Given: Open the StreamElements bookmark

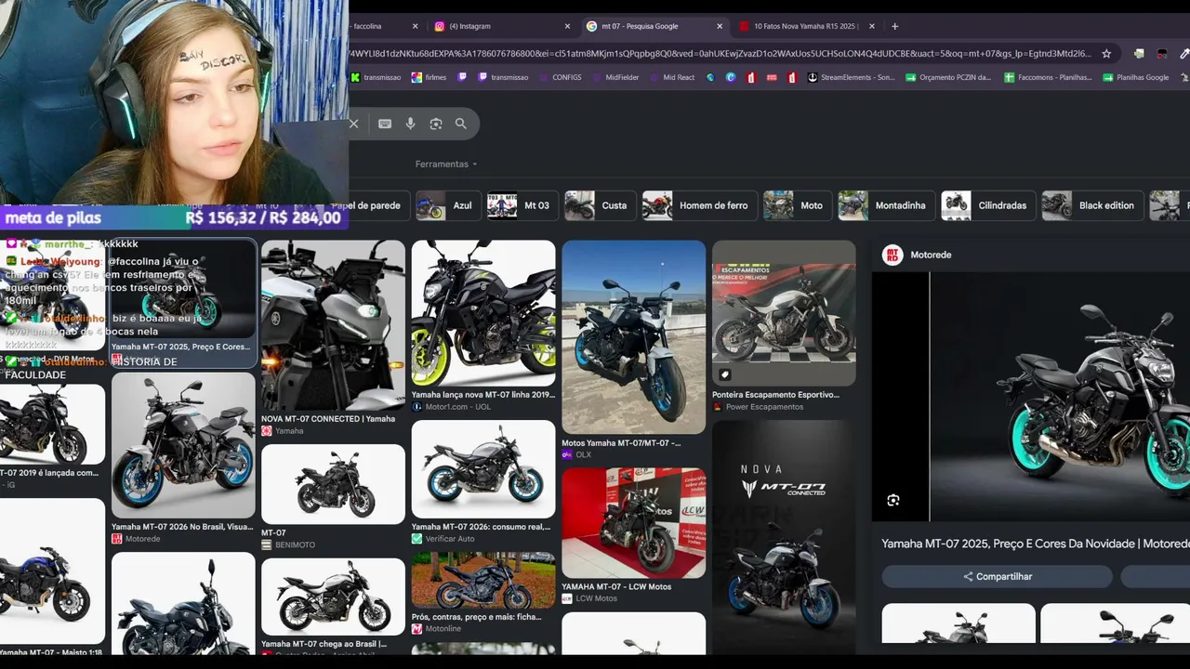Looking at the screenshot, I should tap(851, 77).
